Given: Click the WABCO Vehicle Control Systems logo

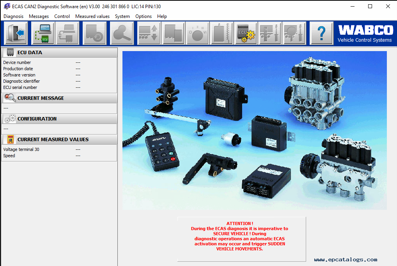Looking at the screenshot, I should pyautogui.click(x=365, y=33).
